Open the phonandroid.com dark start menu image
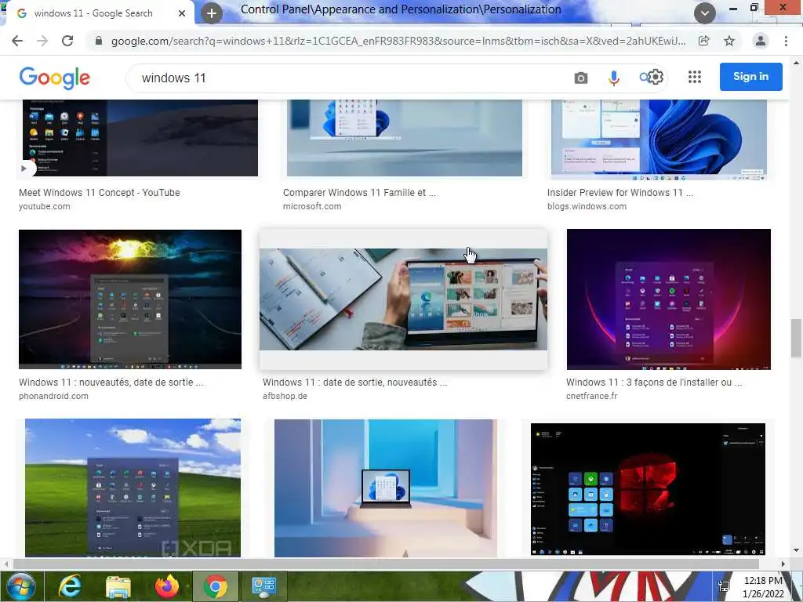Screen dimensions: 803x602 click(x=130, y=299)
